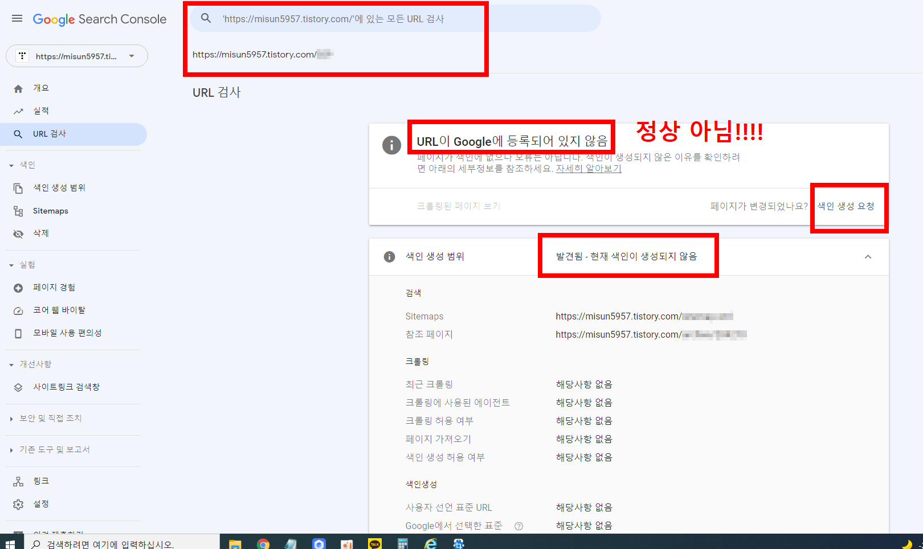The width and height of the screenshot is (923, 549).
Task: Click the info icon beside URL not registered
Action: point(391,145)
